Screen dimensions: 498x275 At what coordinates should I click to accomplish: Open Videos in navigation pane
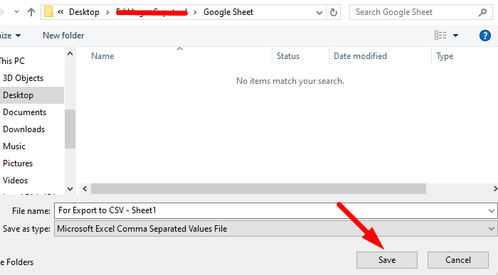[x=15, y=180]
